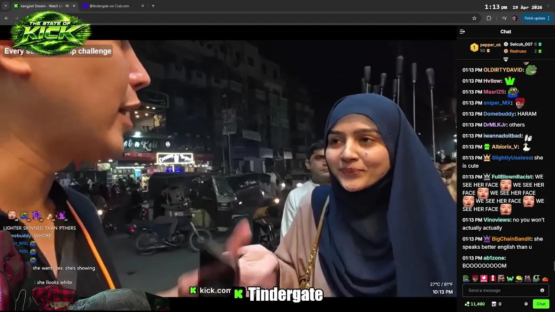This screenshot has width=555, height=312.
Task: Click the Chat panel header title
Action: pos(506,32)
